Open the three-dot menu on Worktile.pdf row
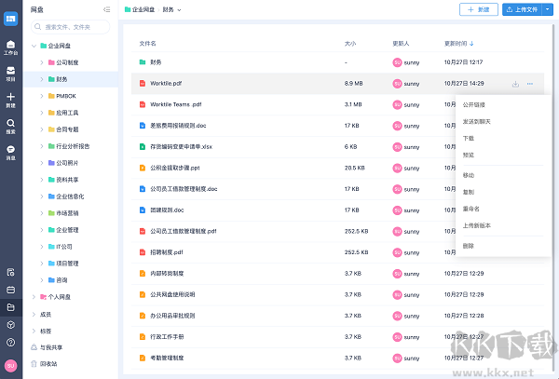Viewport: 559px width, 379px height. (529, 84)
